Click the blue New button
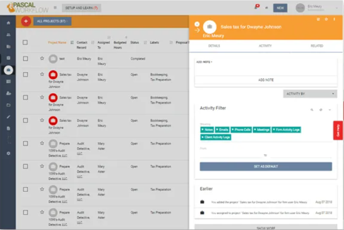This screenshot has width=344, height=230. coord(280,8)
